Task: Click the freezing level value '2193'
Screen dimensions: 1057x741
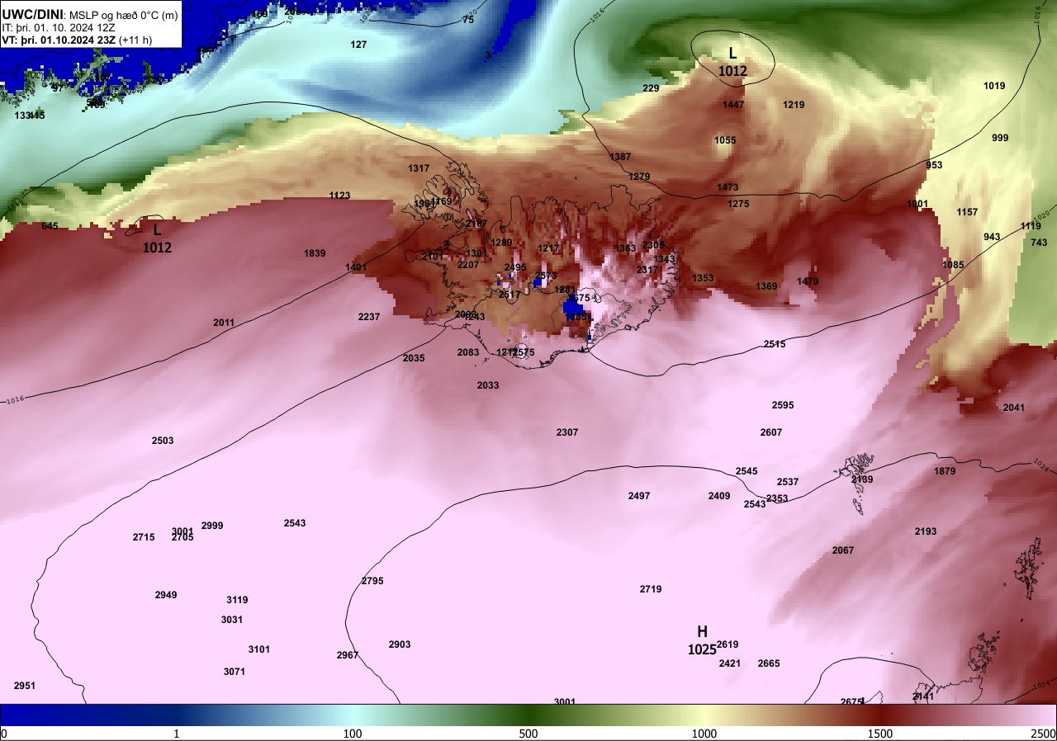Action: (926, 531)
